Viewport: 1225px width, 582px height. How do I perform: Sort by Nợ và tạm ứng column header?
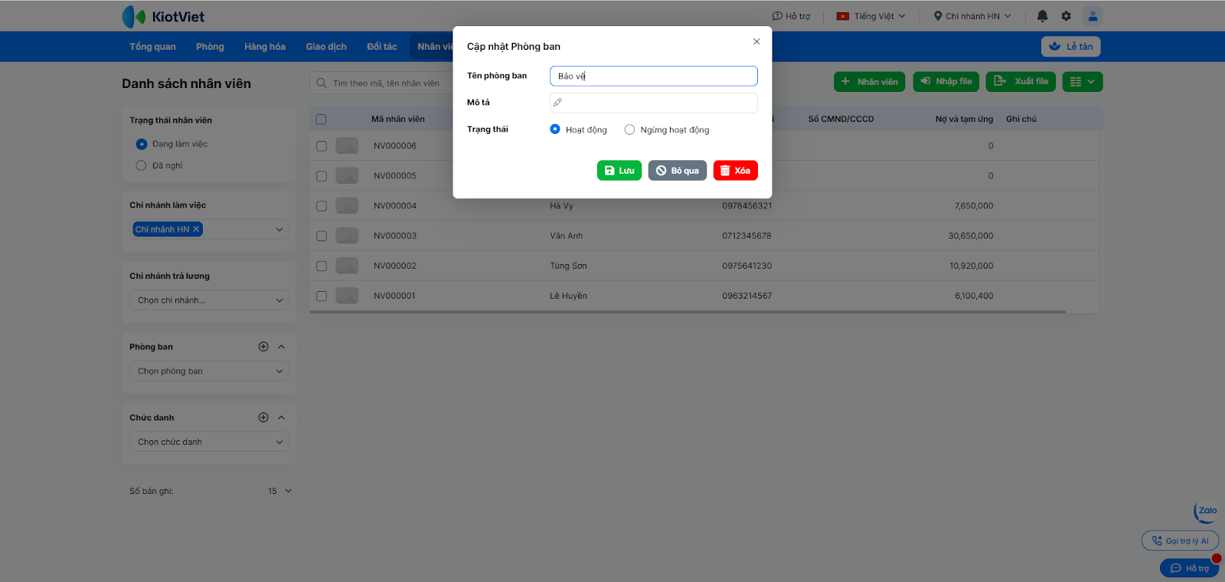[x=964, y=119]
